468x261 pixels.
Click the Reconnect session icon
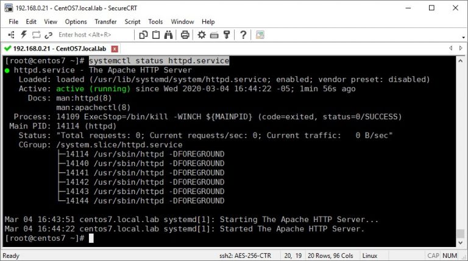36,35
